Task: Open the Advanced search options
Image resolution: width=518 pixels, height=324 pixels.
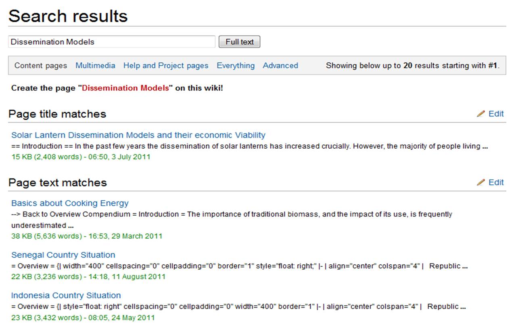Action: (280, 66)
